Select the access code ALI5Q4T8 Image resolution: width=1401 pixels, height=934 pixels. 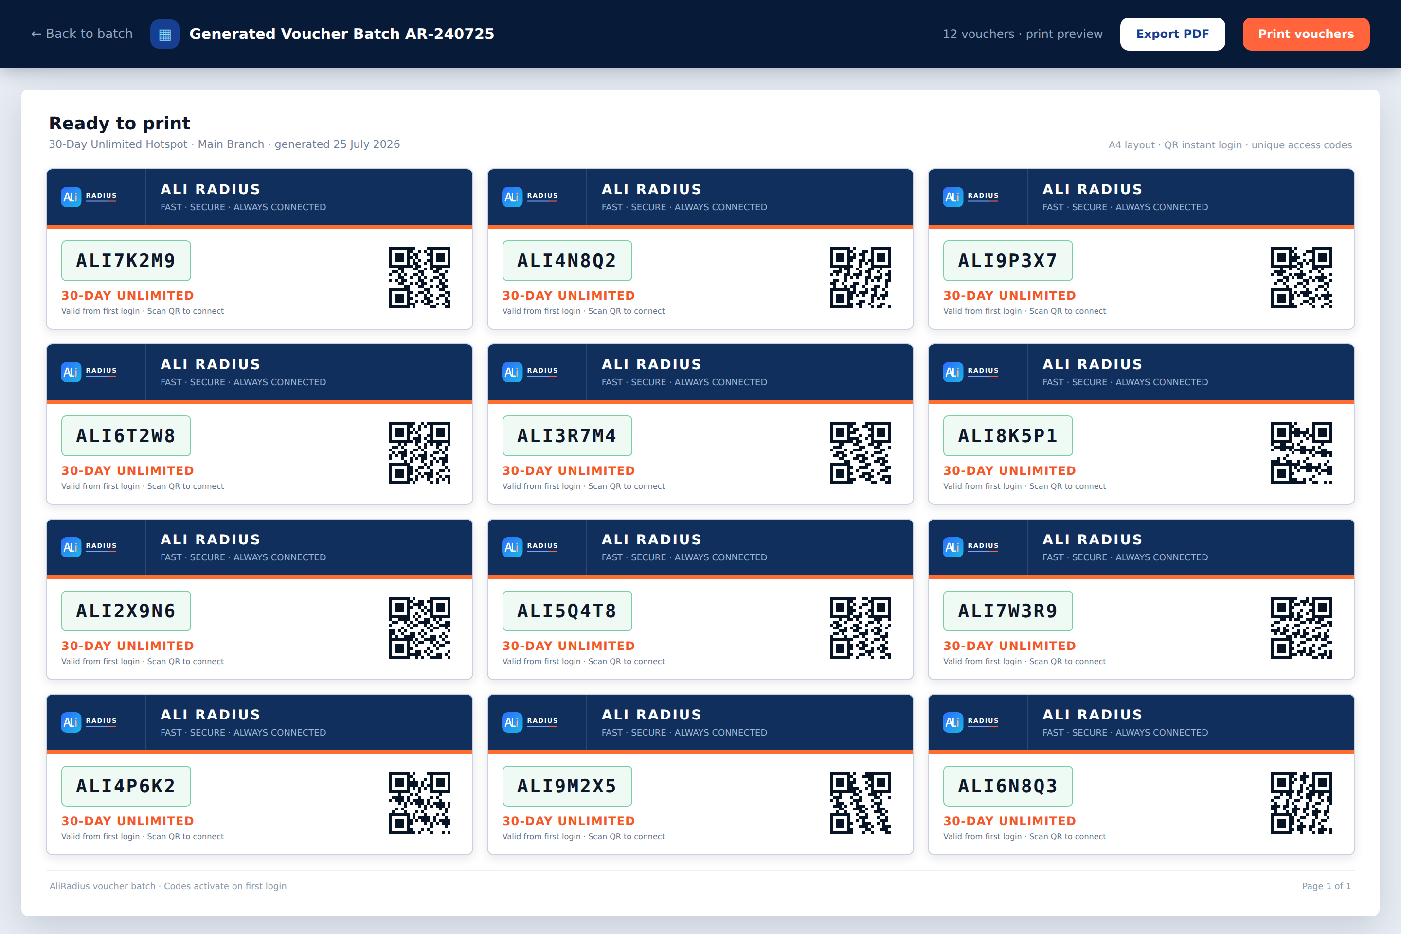pos(566,611)
